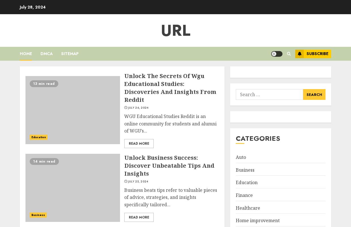Open the Home menu item
This screenshot has height=227, width=351.
pos(26,54)
